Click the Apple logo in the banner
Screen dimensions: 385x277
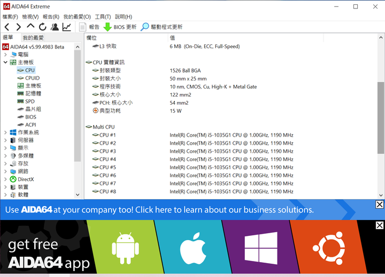(193, 248)
